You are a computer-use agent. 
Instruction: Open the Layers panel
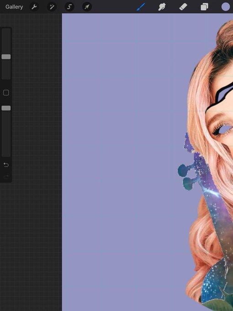coord(204,7)
